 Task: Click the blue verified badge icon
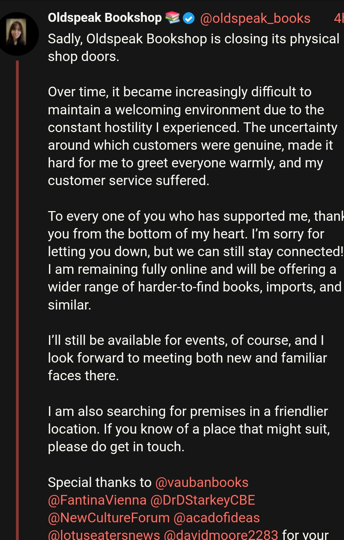pos(189,18)
